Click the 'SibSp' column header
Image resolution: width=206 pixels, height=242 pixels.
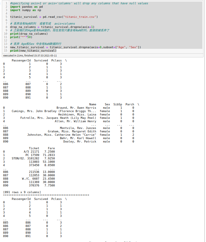coord(118,104)
